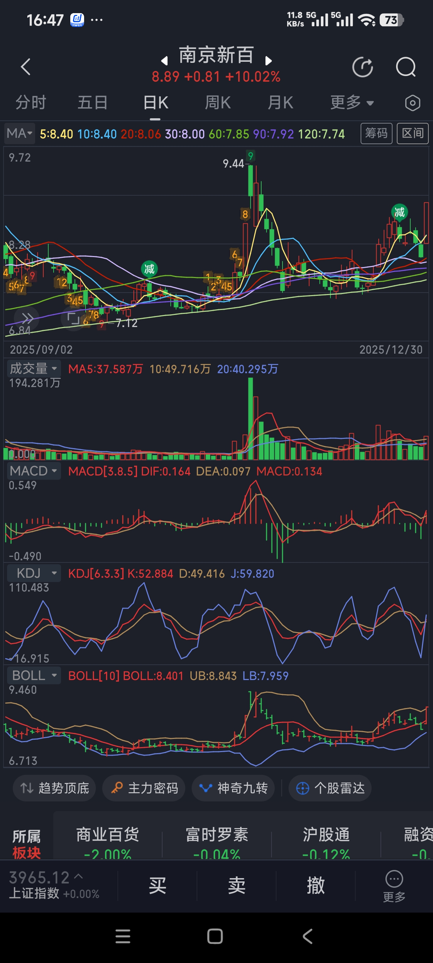Screen dimensions: 433x963
Task: Switch to the 周K tab
Action: [218, 102]
